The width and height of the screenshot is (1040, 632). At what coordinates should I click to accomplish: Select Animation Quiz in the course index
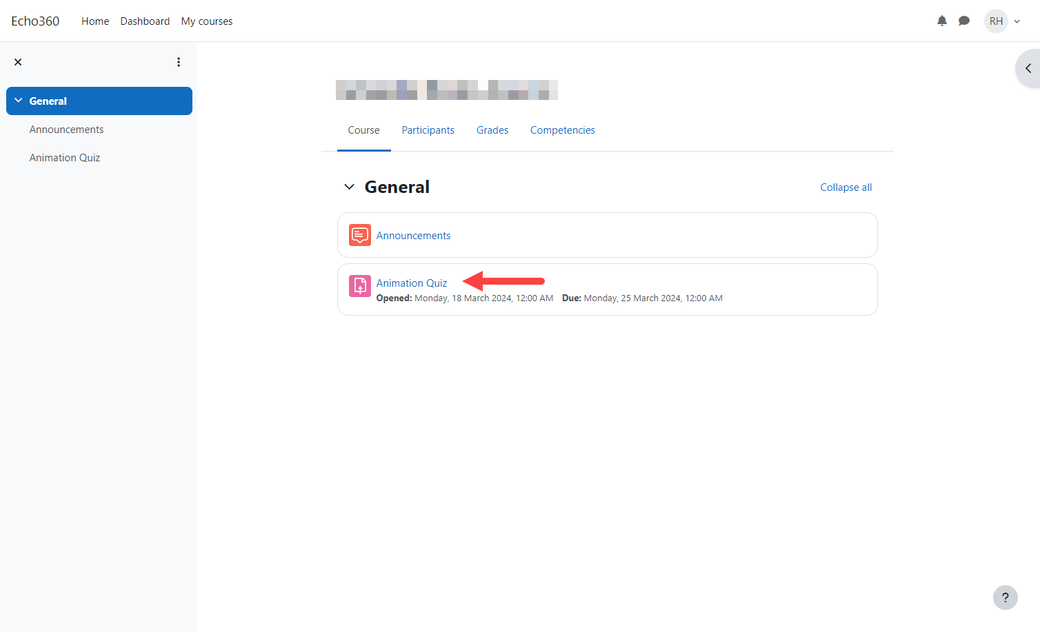point(65,158)
